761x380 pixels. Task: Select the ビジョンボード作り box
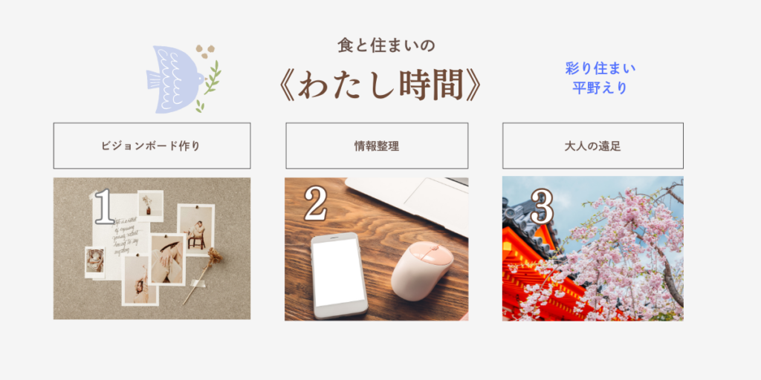click(152, 146)
